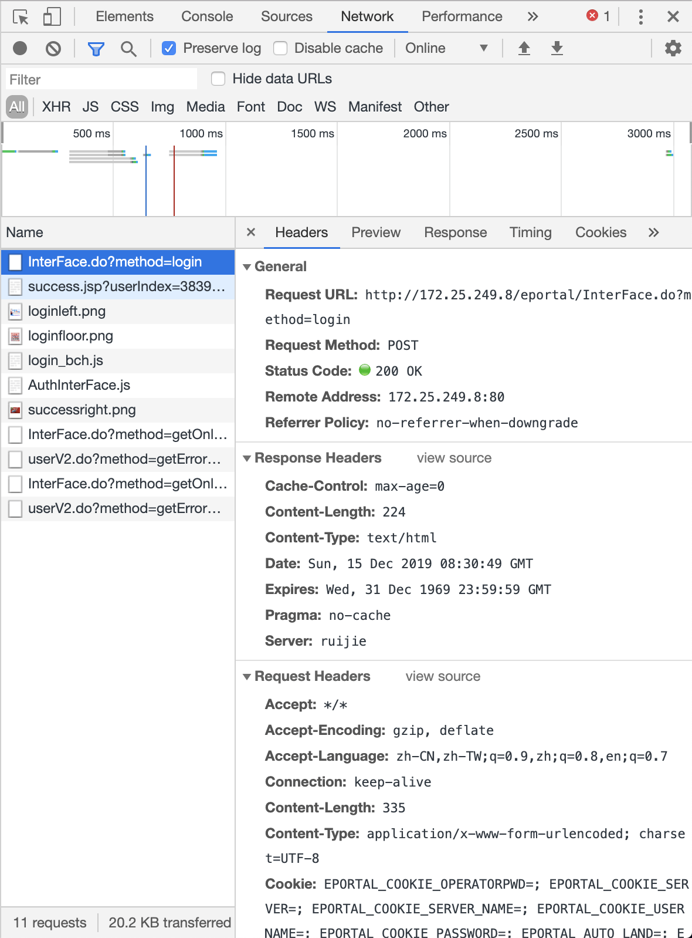Click view source beside Request Headers
The image size is (692, 938).
coord(443,676)
